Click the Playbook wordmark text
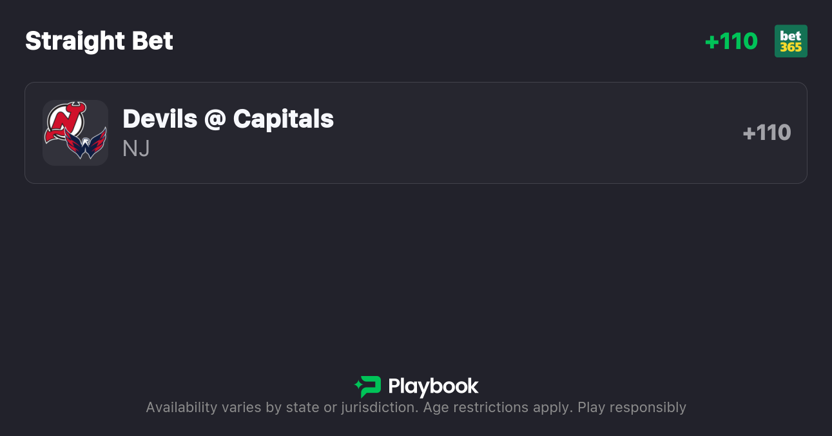832x436 pixels. pos(433,386)
